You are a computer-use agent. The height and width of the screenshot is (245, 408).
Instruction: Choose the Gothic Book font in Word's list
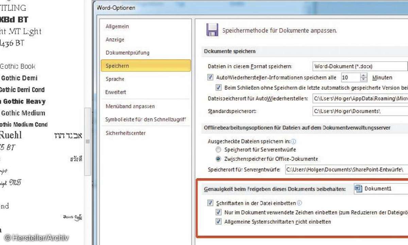(18, 66)
